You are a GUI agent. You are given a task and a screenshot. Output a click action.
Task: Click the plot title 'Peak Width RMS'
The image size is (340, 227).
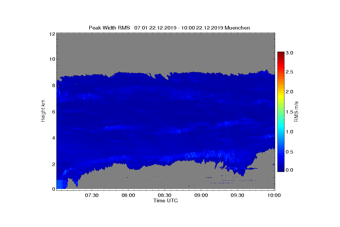click(x=109, y=28)
